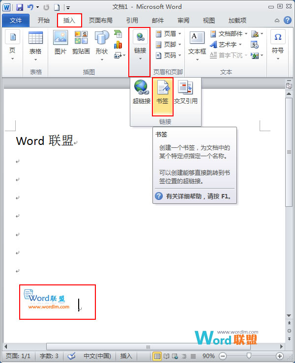Click the zoom slider handle
The width and height of the screenshot is (295, 363).
pos(249,356)
